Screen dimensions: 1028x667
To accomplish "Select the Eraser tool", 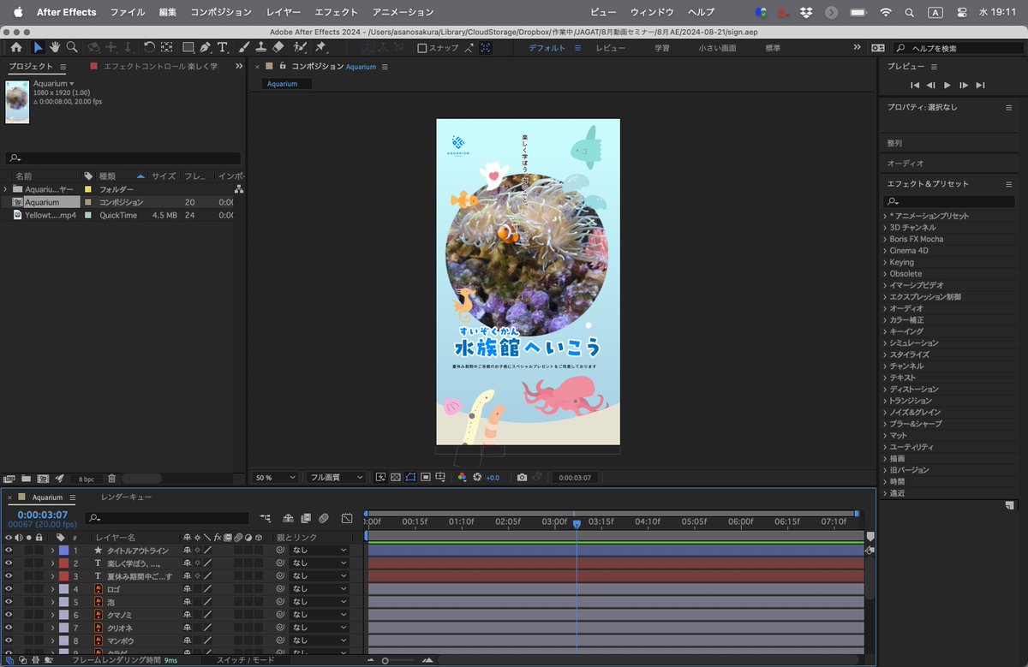I will (x=278, y=48).
